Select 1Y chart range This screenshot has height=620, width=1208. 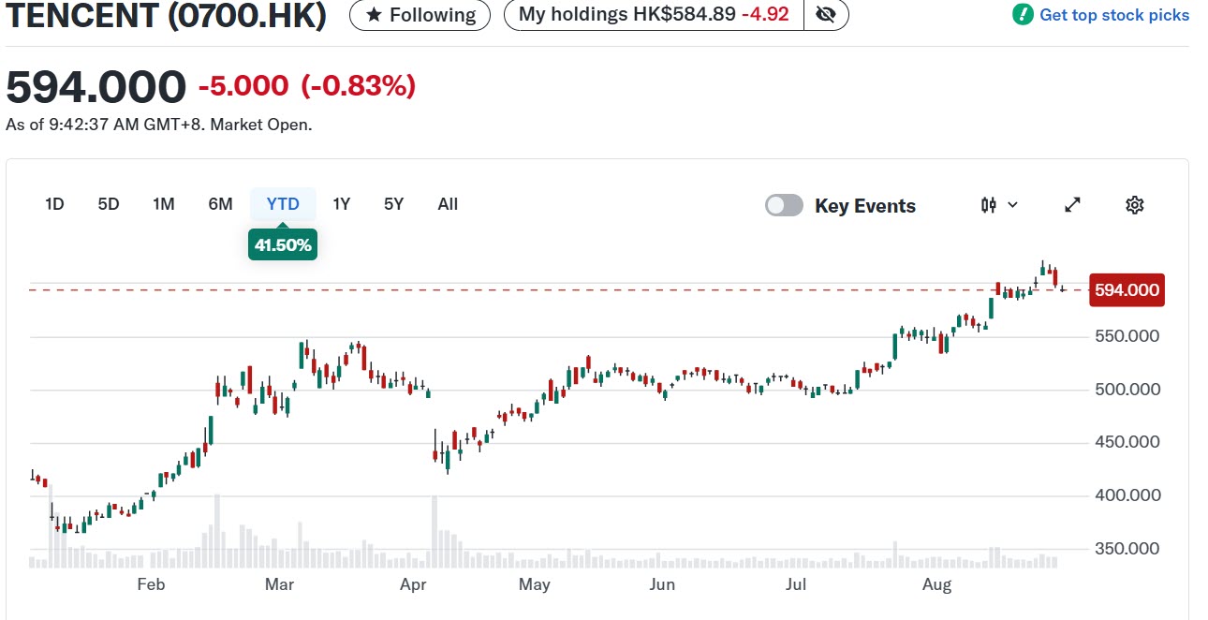[342, 204]
